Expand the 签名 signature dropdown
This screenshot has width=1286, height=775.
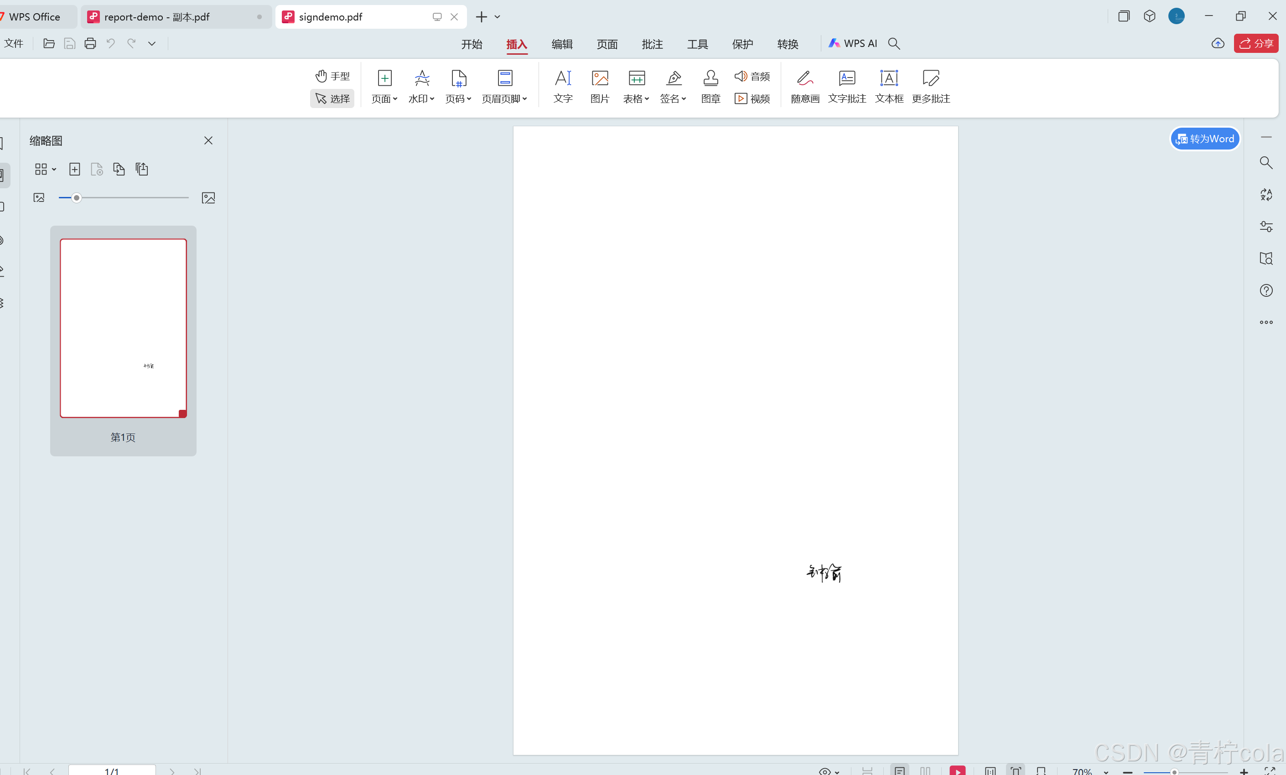[673, 98]
